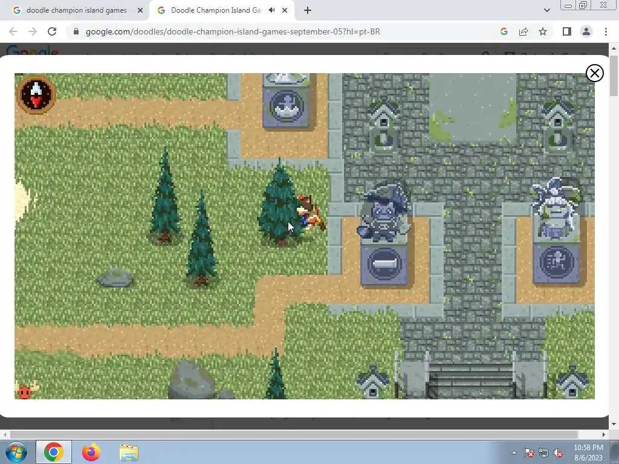Toggle the browser side panel
This screenshot has width=619, height=464.
[567, 31]
